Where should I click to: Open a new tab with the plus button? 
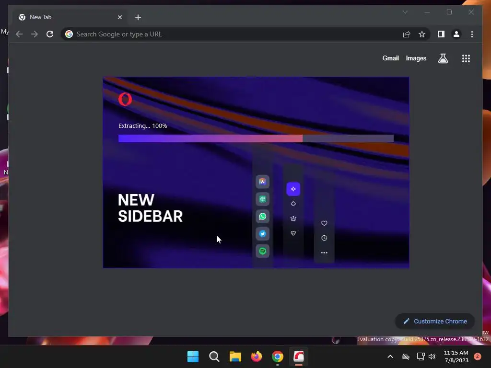click(138, 17)
